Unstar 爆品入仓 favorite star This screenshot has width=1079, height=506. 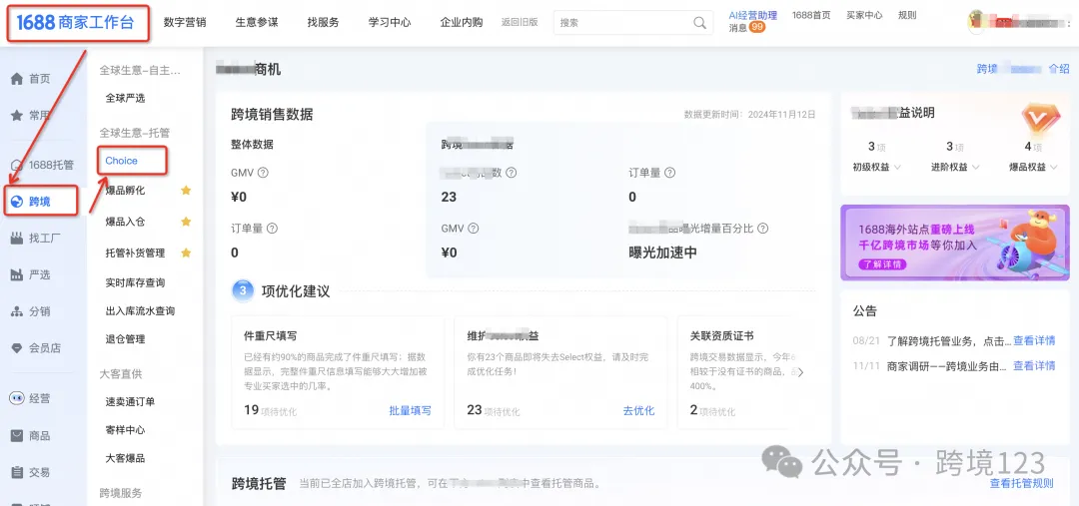186,222
